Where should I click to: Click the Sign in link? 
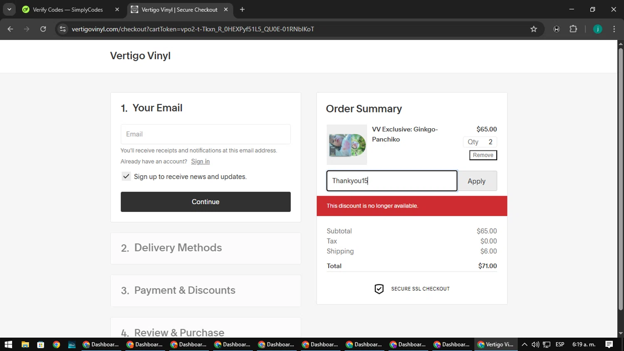tap(201, 162)
